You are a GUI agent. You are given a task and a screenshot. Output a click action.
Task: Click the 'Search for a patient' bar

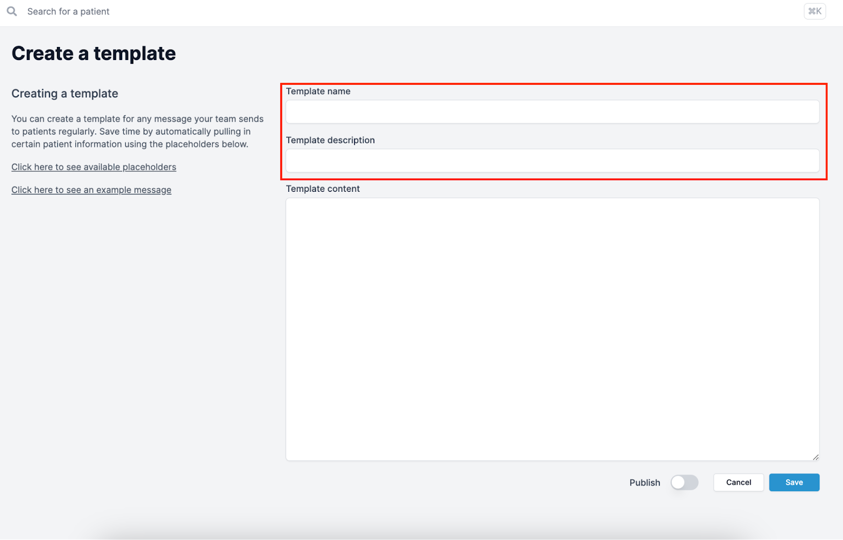coord(68,12)
